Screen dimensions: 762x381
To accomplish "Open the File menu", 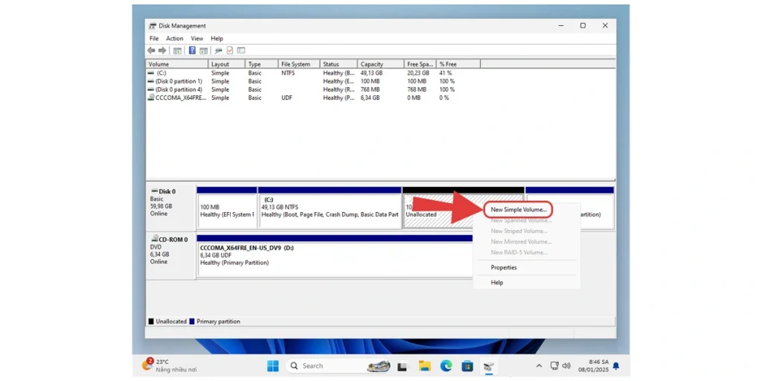I will (154, 39).
